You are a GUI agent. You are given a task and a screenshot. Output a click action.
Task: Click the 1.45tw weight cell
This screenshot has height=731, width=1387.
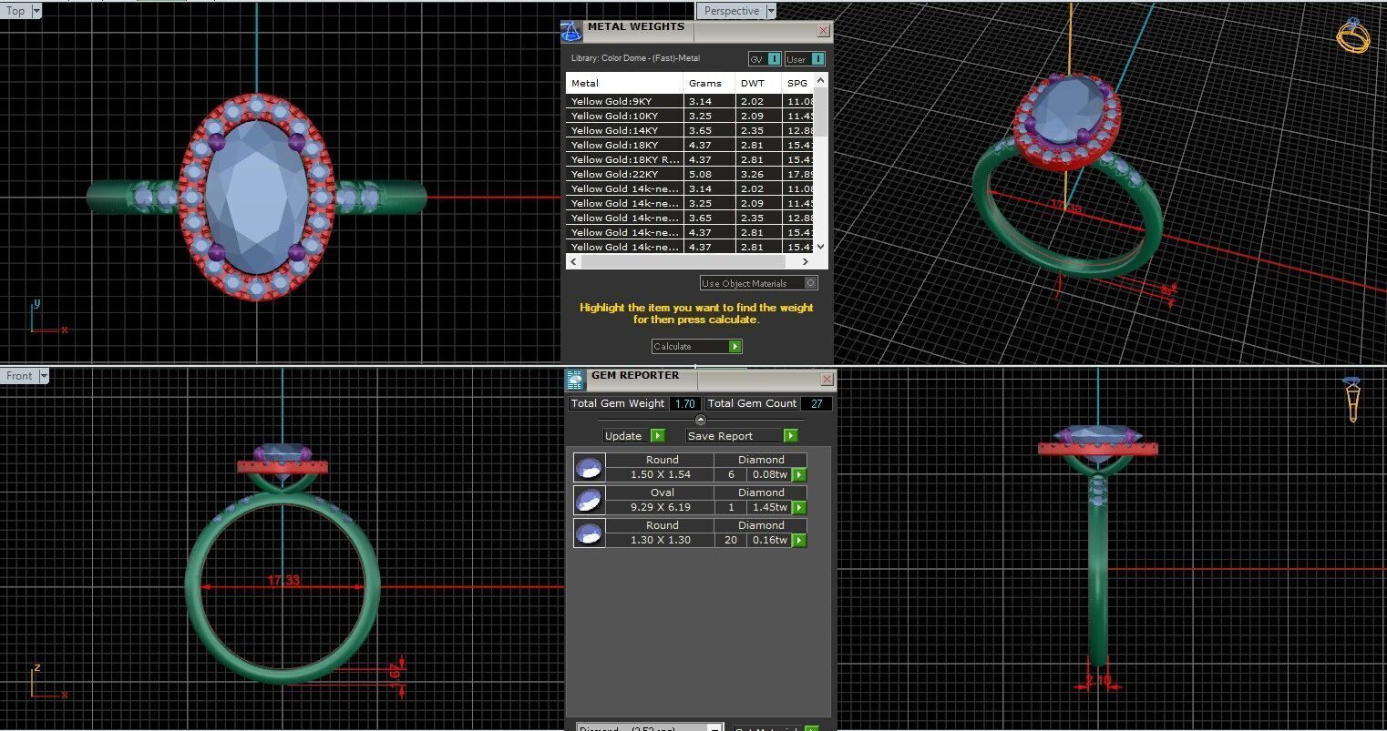(x=770, y=507)
